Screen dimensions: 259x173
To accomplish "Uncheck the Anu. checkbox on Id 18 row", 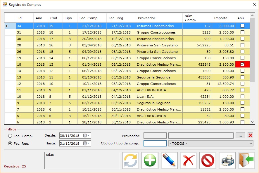I will click(242, 64).
